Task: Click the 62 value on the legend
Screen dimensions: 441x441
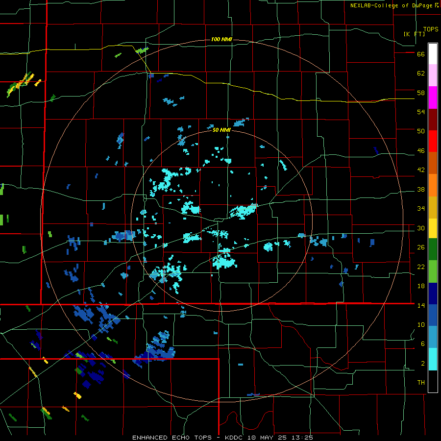Action: [421, 73]
